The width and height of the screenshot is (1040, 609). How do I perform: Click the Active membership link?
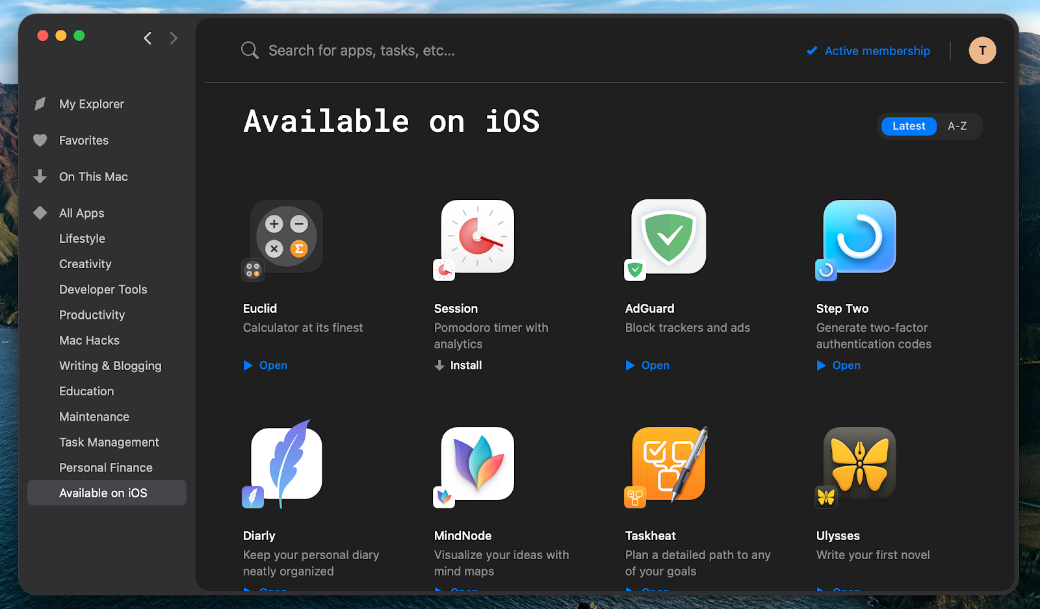(x=877, y=51)
